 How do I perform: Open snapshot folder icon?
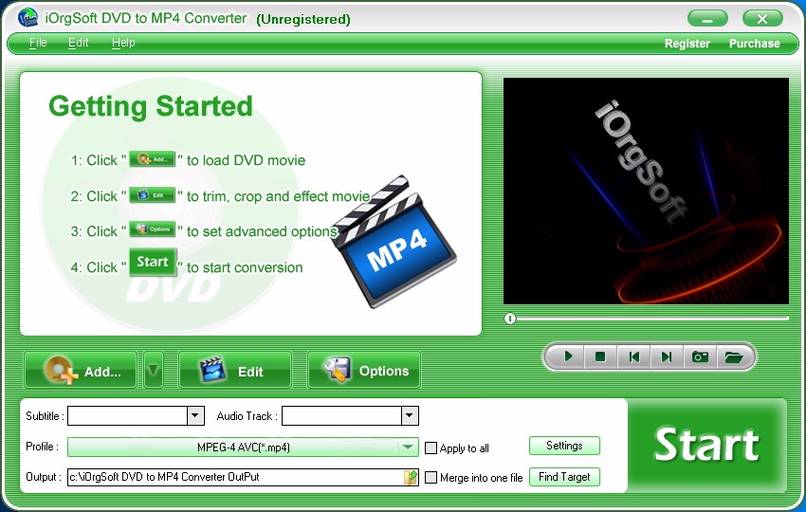click(x=734, y=357)
